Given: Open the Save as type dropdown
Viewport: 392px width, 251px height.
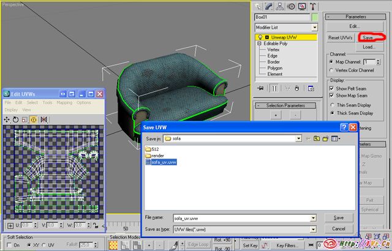Looking at the screenshot, I should (x=313, y=228).
